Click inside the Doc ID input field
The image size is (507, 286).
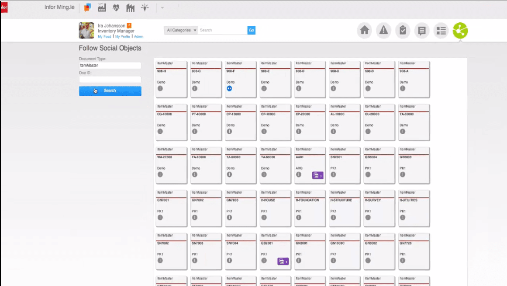[x=110, y=79]
